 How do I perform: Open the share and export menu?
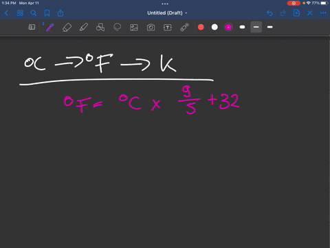tap(60, 13)
